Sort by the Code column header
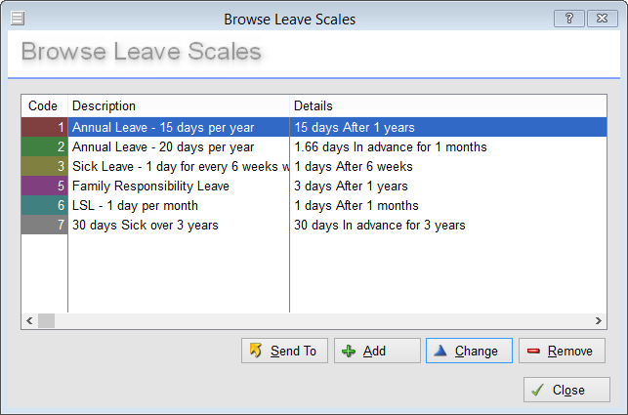 tap(43, 105)
